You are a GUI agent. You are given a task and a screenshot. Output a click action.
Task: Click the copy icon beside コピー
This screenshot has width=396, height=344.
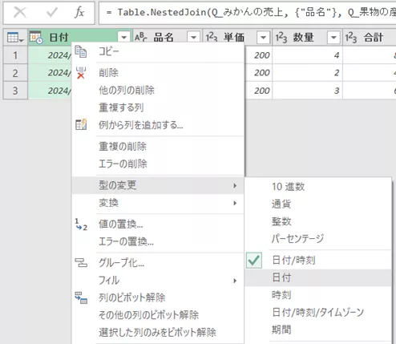point(81,51)
